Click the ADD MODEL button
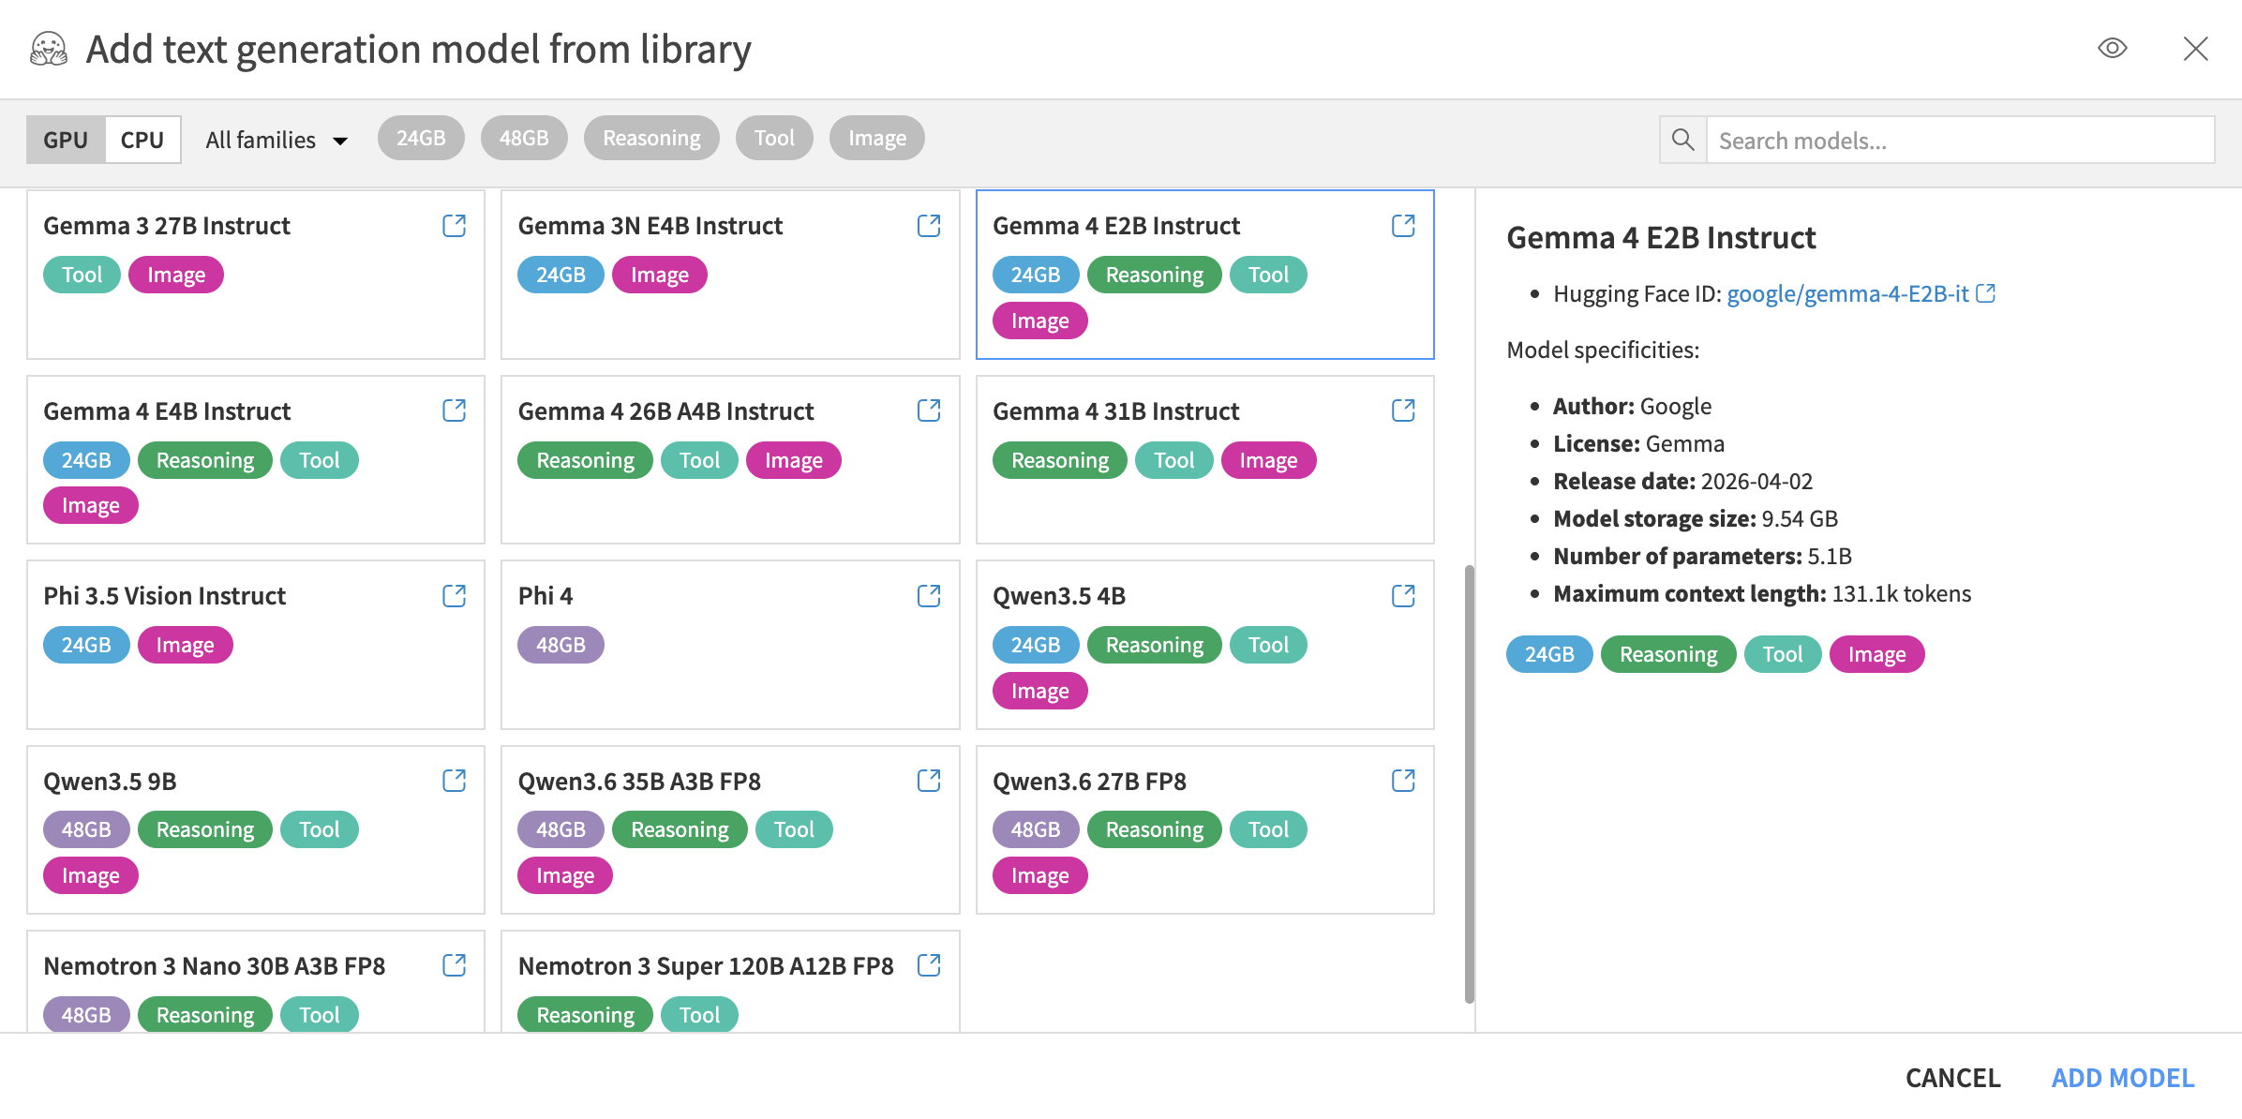 coord(2123,1078)
